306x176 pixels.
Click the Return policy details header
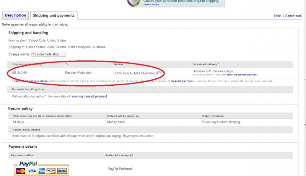click(x=26, y=130)
